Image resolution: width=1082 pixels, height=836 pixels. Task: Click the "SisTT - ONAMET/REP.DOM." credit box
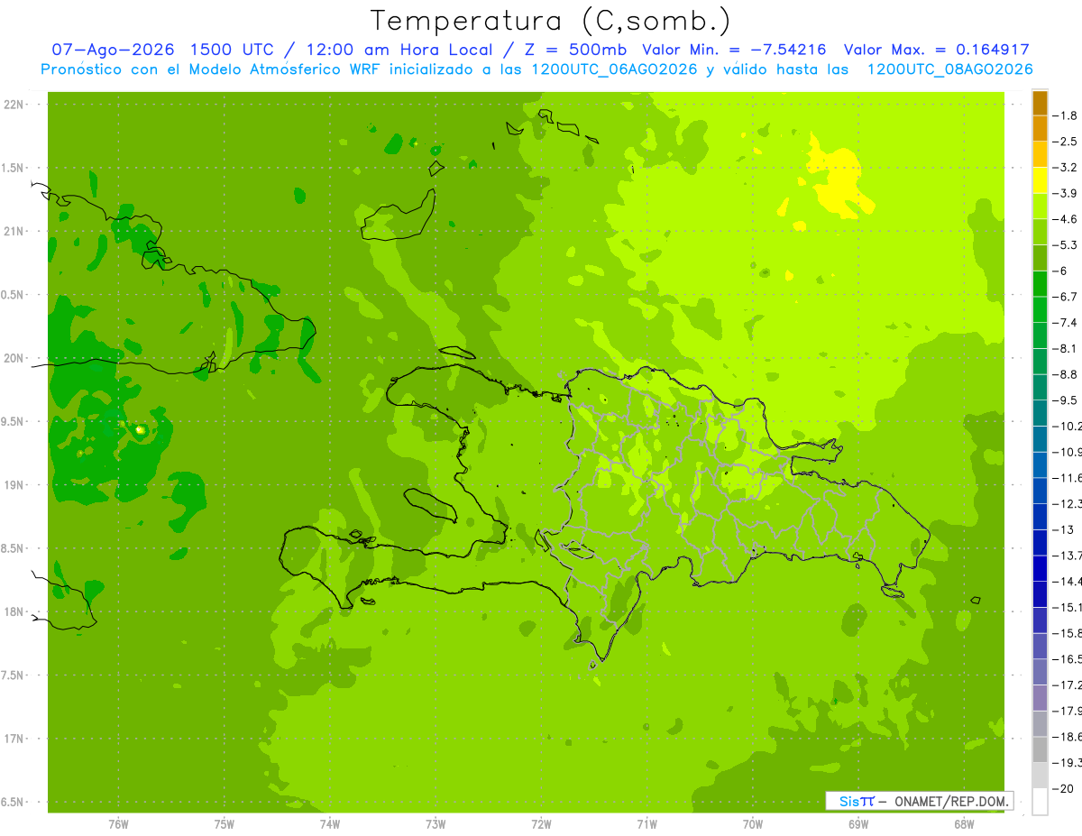(x=919, y=801)
